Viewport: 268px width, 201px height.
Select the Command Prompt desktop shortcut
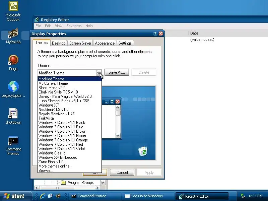point(13,146)
